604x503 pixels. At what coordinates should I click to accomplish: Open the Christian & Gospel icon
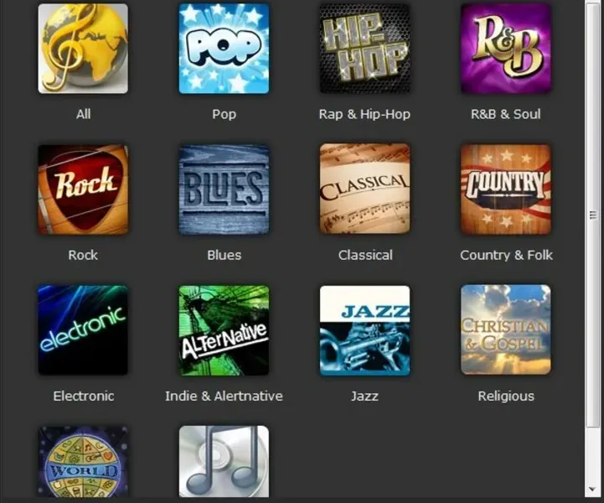pos(506,329)
